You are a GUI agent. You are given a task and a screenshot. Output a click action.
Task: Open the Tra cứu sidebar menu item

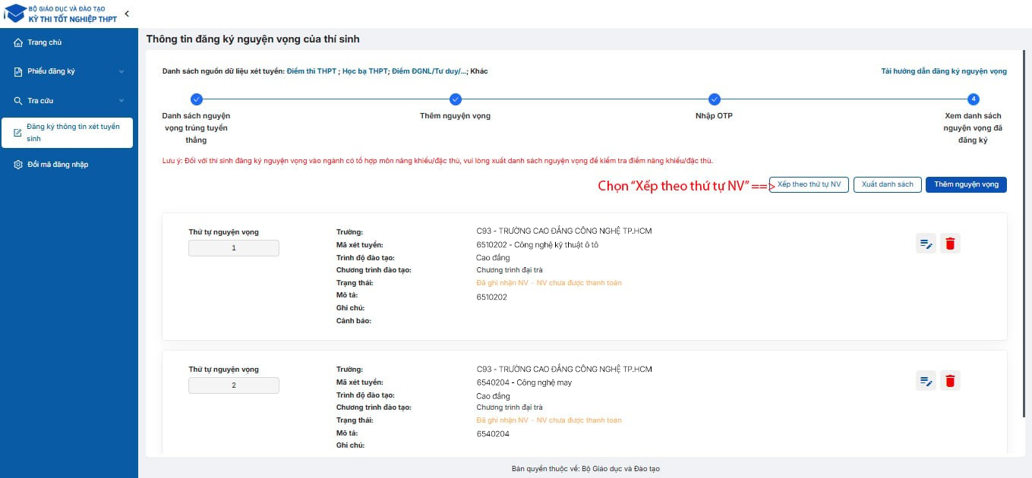click(x=41, y=101)
